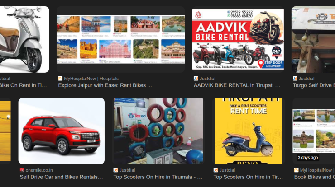The image size is (335, 187).
Task: Open the Jaipur landmarks collage thumbnail
Action: click(x=121, y=39)
